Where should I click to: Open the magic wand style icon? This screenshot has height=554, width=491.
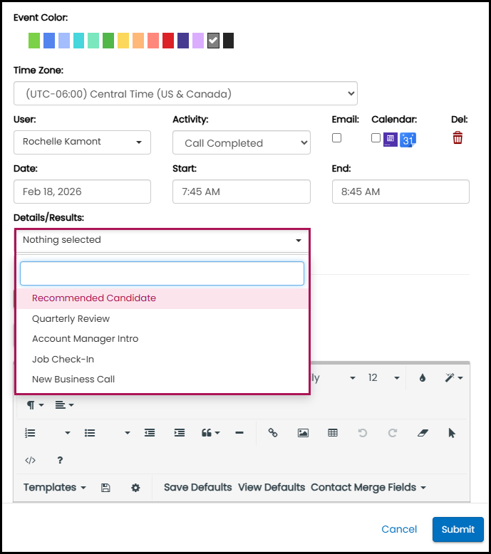pyautogui.click(x=453, y=377)
